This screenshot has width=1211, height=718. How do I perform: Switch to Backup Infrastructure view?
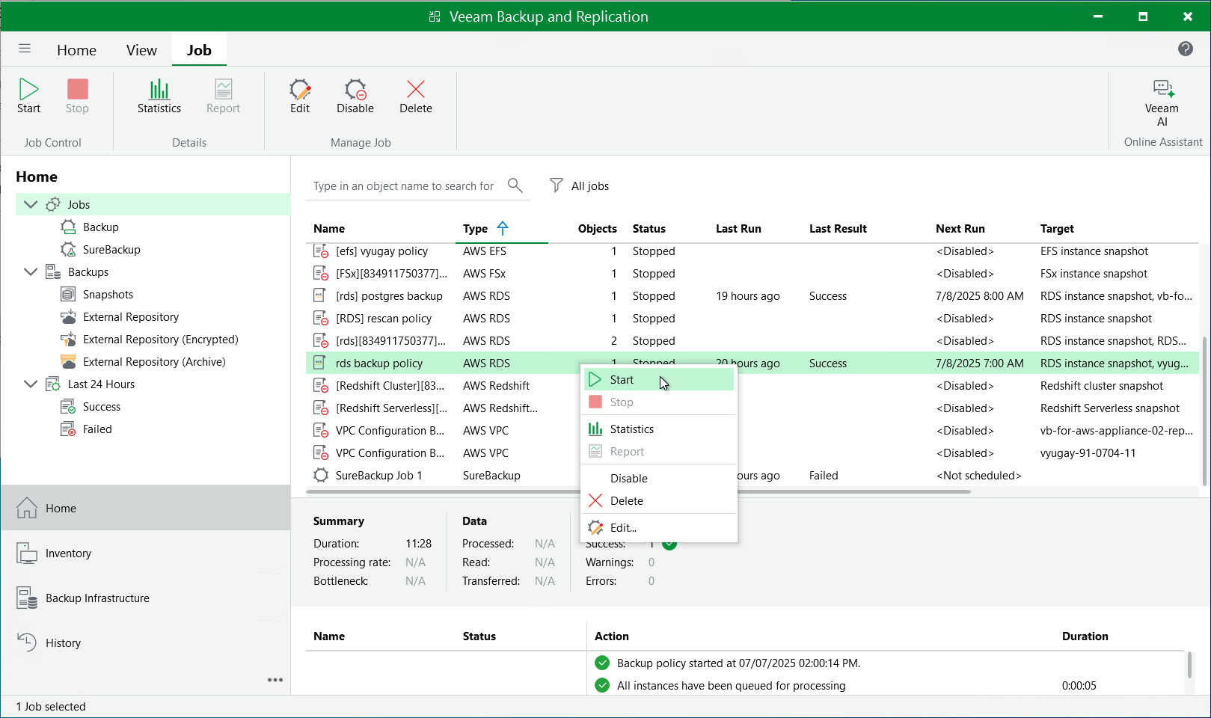click(96, 598)
